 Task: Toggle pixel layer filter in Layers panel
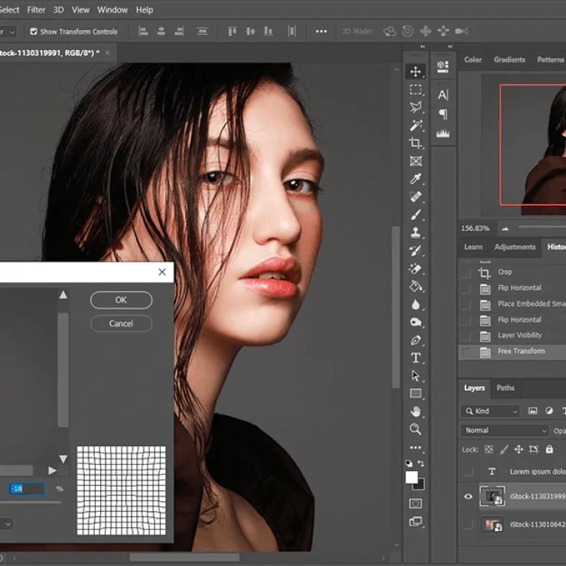click(x=532, y=411)
